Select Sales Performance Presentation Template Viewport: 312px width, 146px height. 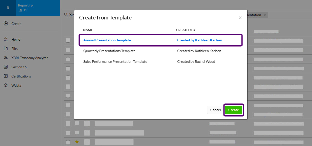(115, 62)
